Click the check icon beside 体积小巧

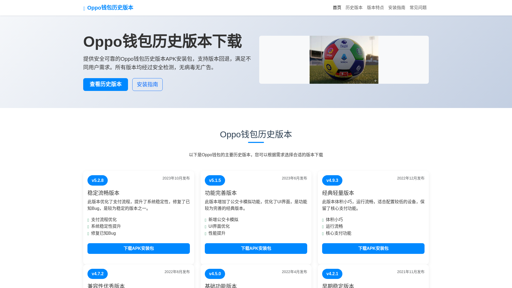pos(323,220)
